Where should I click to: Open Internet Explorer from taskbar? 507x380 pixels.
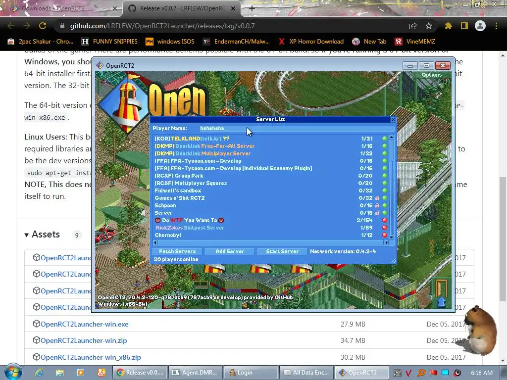tap(39, 373)
